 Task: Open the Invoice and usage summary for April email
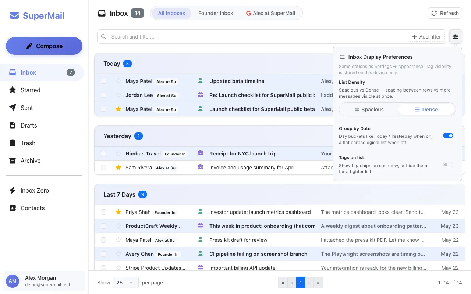click(x=252, y=168)
